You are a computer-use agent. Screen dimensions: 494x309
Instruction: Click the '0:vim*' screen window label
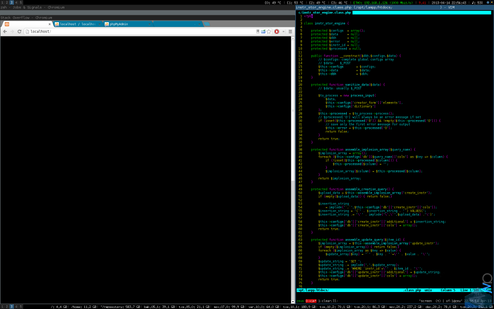(311, 301)
